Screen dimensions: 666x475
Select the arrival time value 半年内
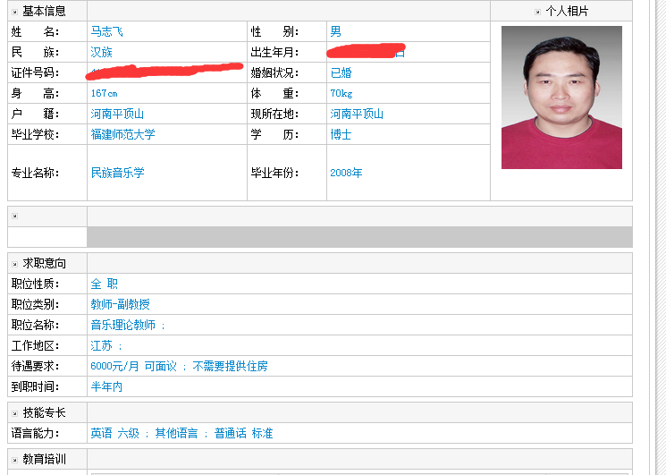point(106,386)
